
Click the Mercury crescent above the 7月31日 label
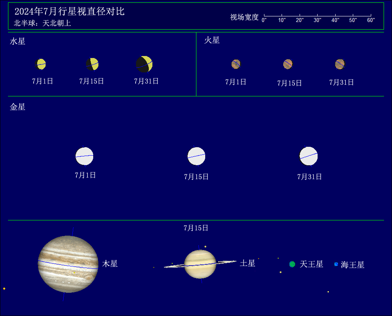(144, 64)
